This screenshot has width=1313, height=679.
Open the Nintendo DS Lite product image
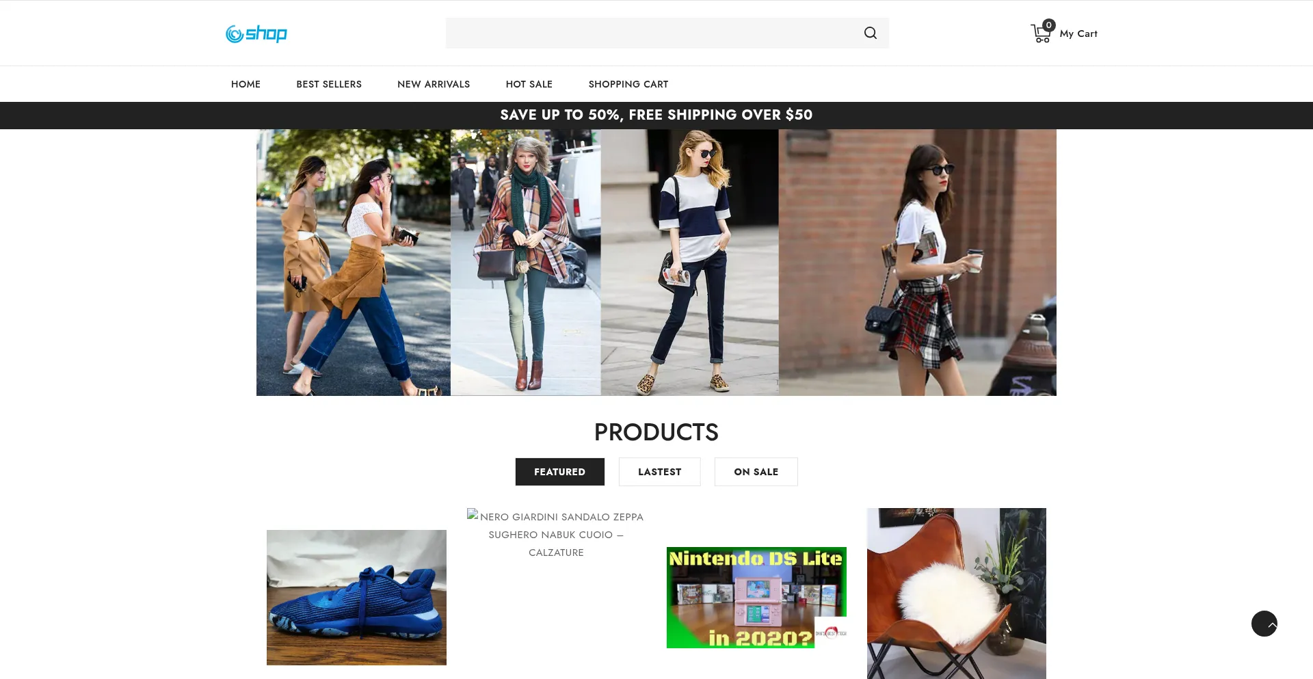point(756,598)
